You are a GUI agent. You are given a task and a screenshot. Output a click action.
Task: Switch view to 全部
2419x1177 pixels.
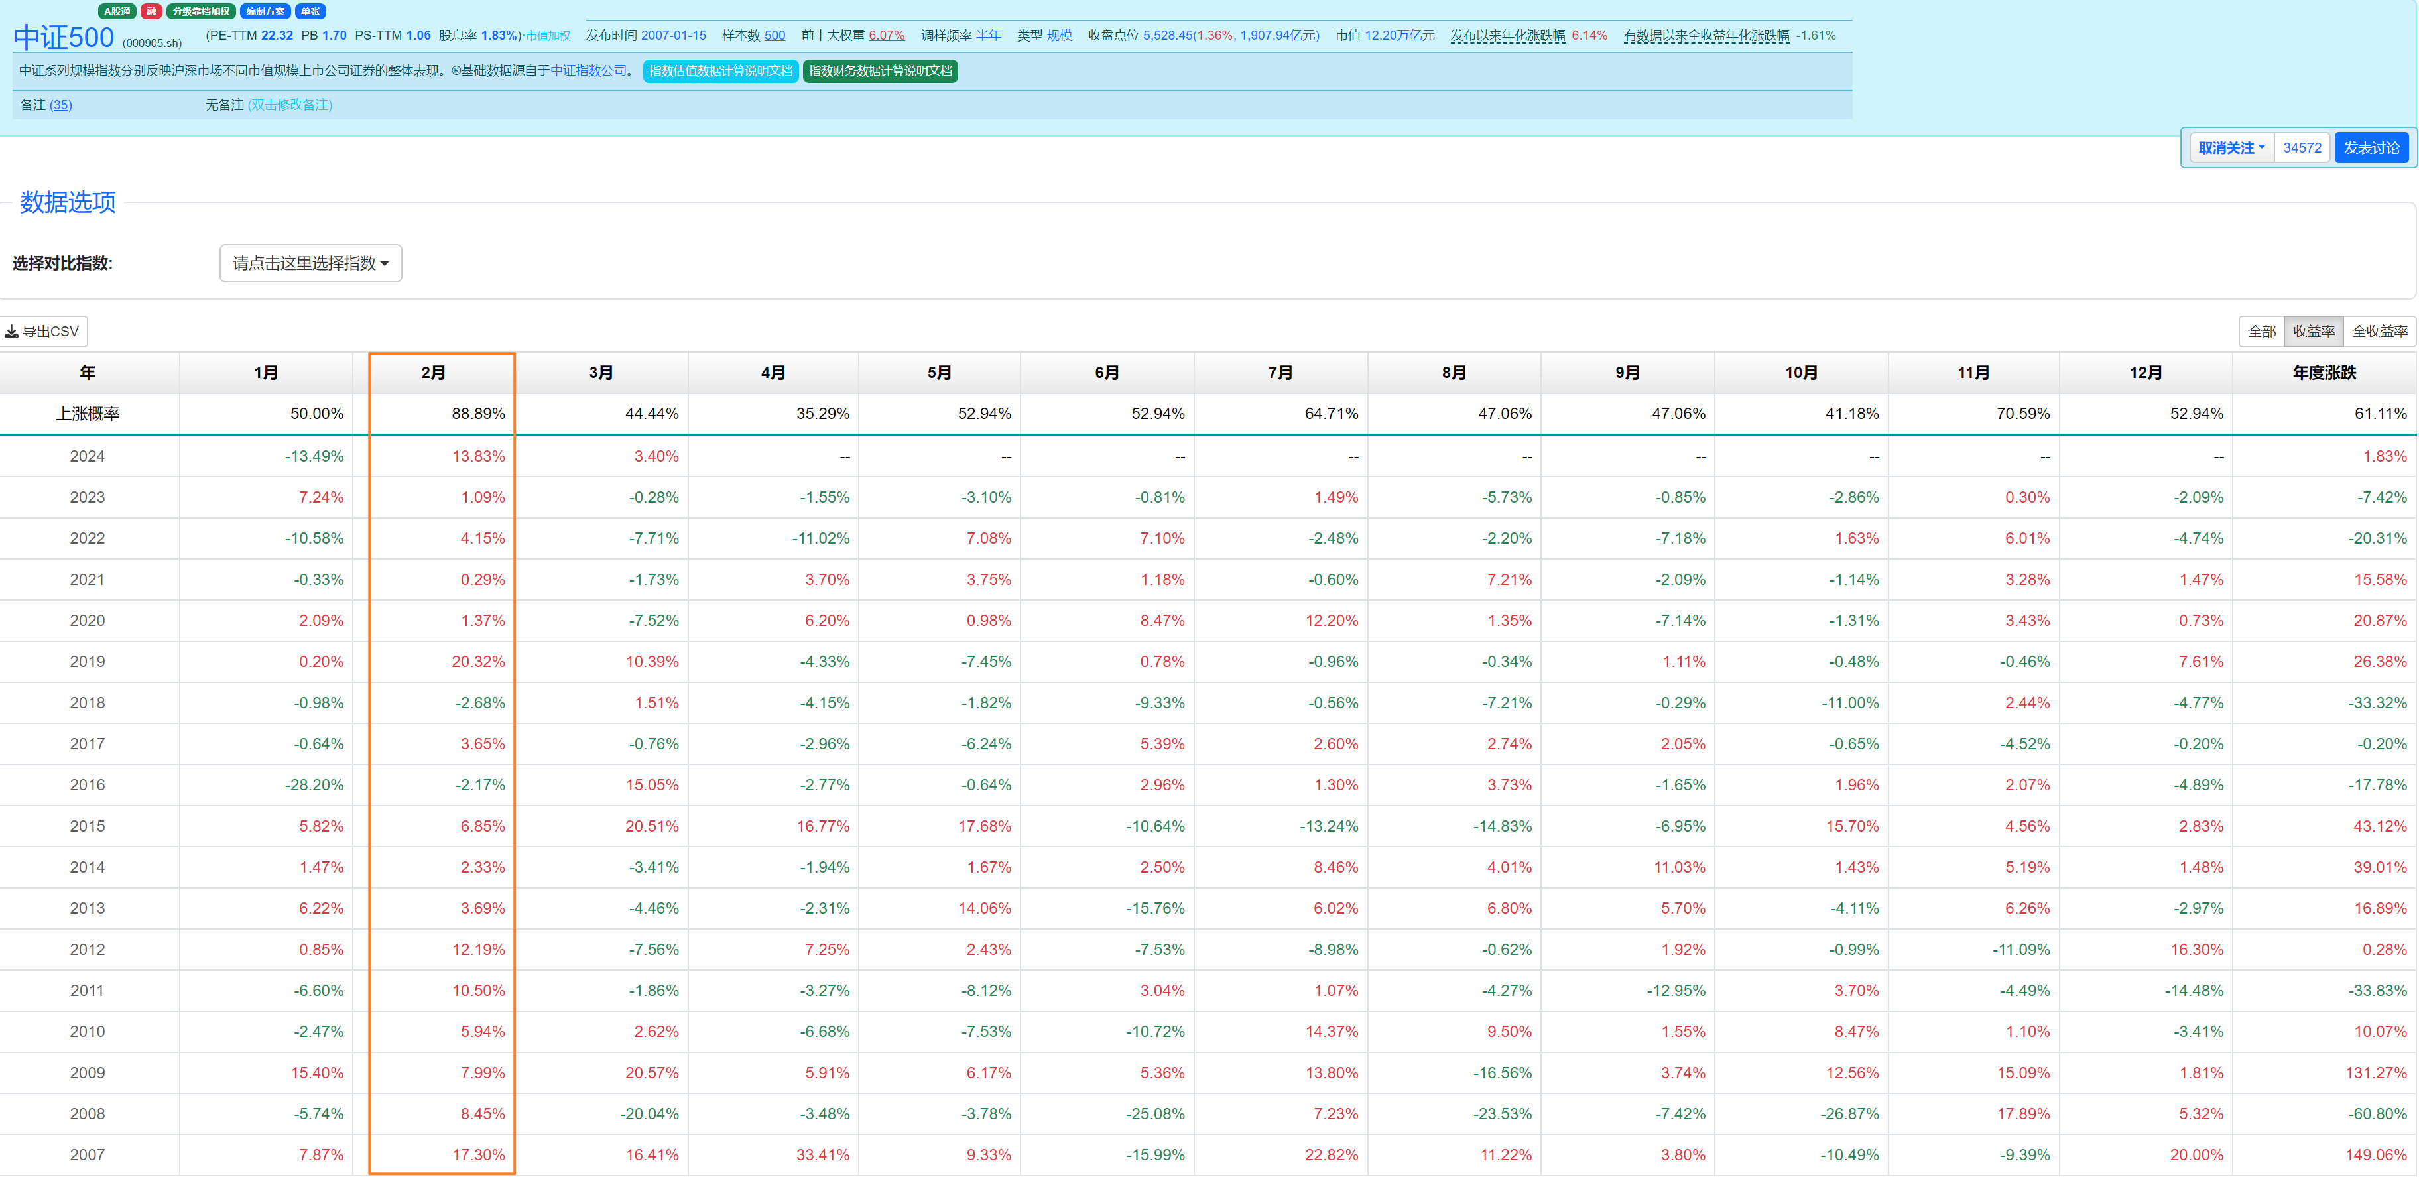coord(2261,332)
